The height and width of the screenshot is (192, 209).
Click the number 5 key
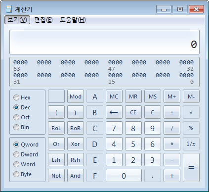tap(133, 144)
